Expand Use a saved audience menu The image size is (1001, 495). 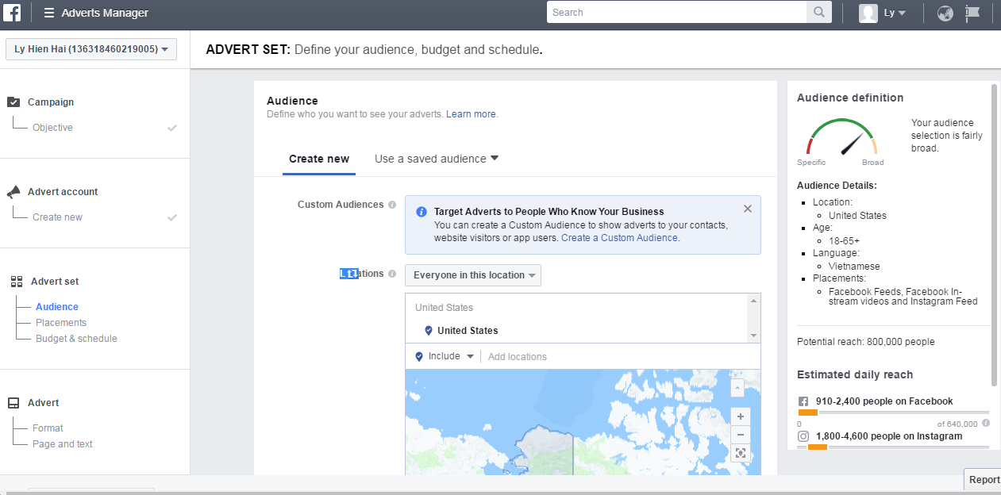tap(437, 159)
